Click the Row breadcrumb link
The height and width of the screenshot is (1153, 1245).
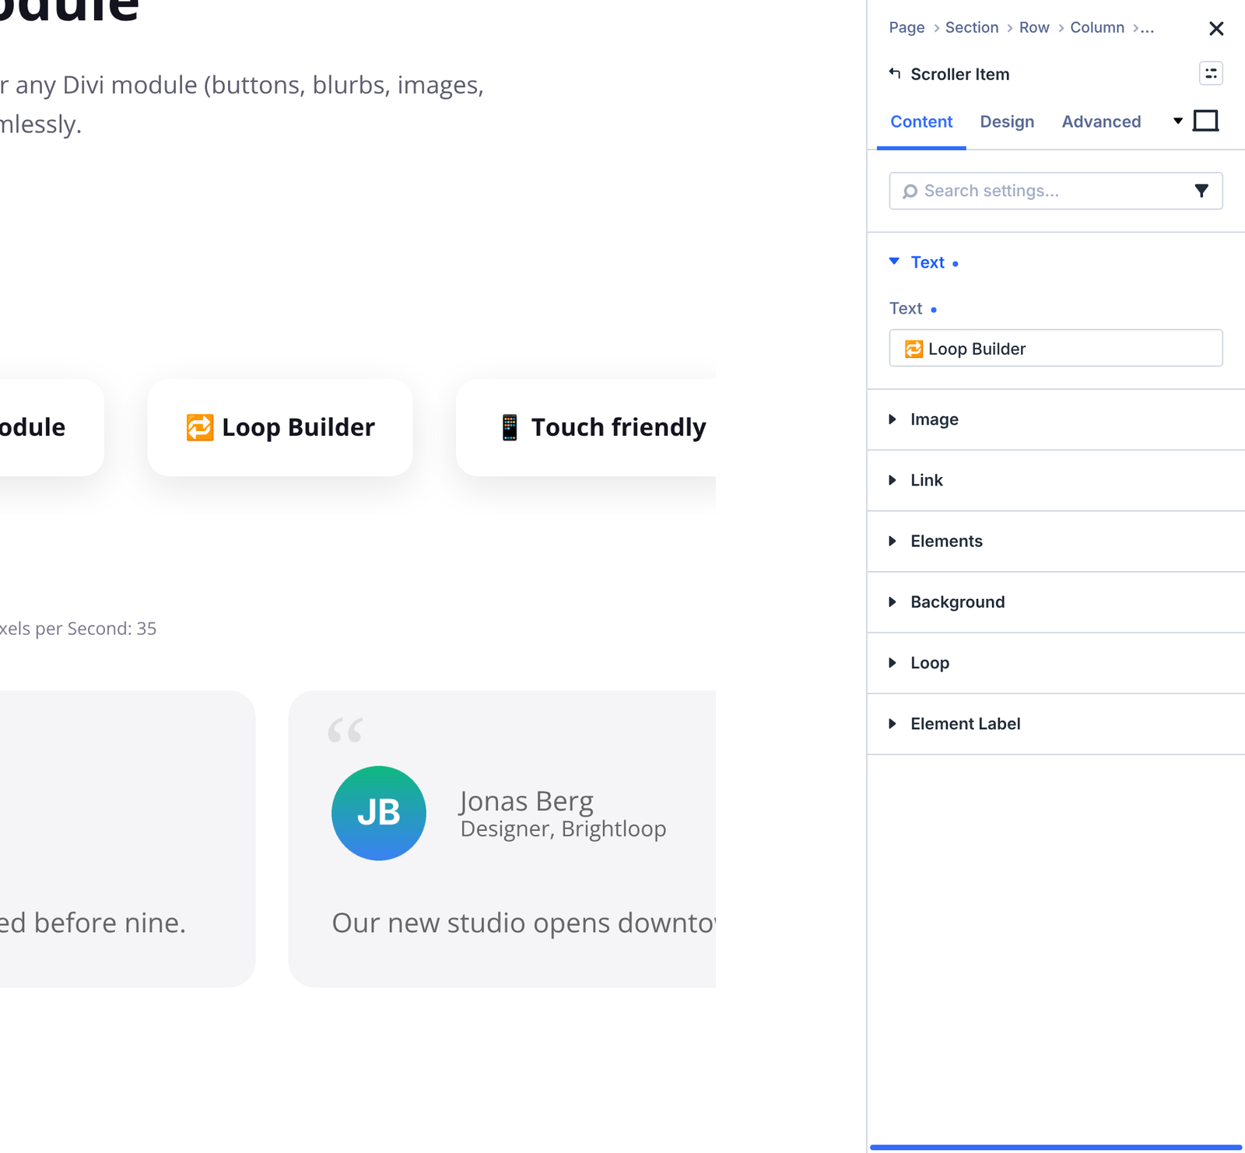coord(1034,27)
